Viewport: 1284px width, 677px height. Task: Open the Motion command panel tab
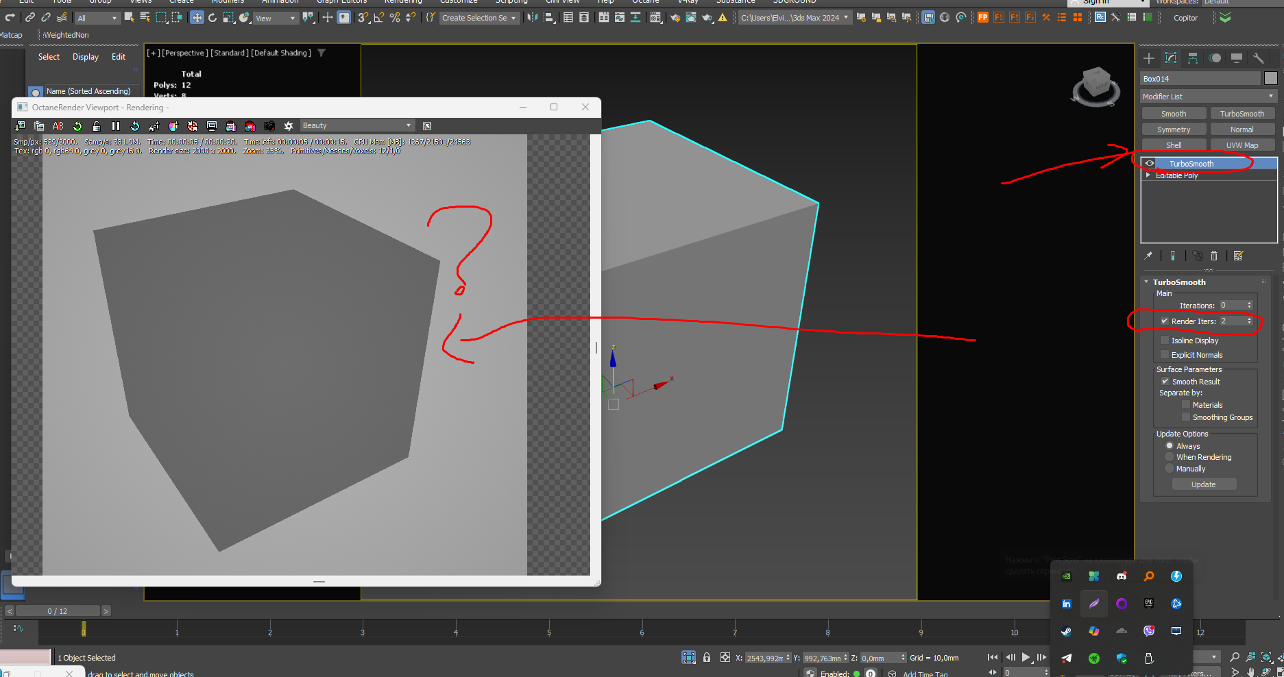click(1215, 58)
